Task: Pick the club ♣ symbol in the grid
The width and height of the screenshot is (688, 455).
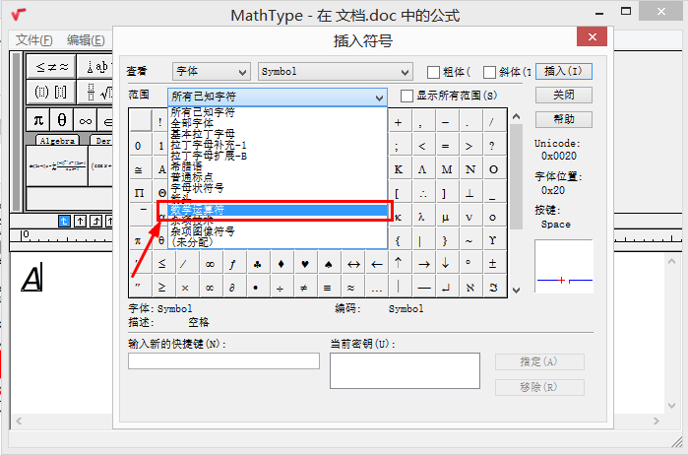Action: [258, 264]
